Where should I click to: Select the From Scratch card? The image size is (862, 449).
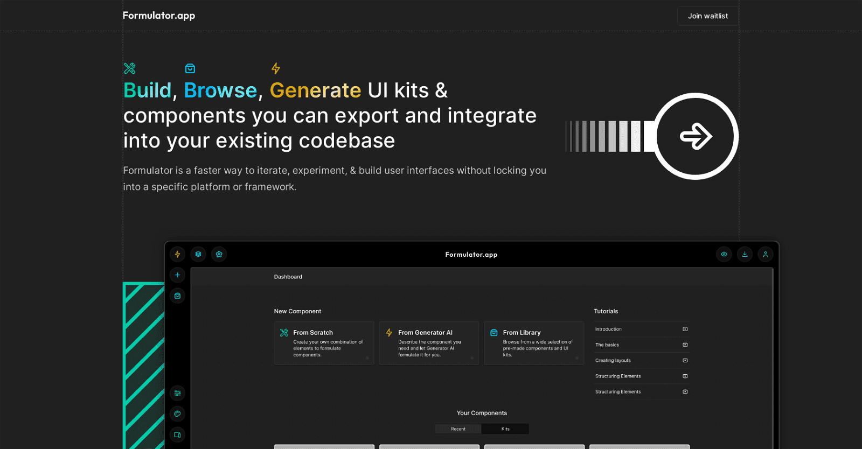[x=324, y=343]
